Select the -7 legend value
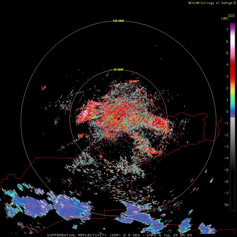237x237 pixels. click(x=226, y=193)
